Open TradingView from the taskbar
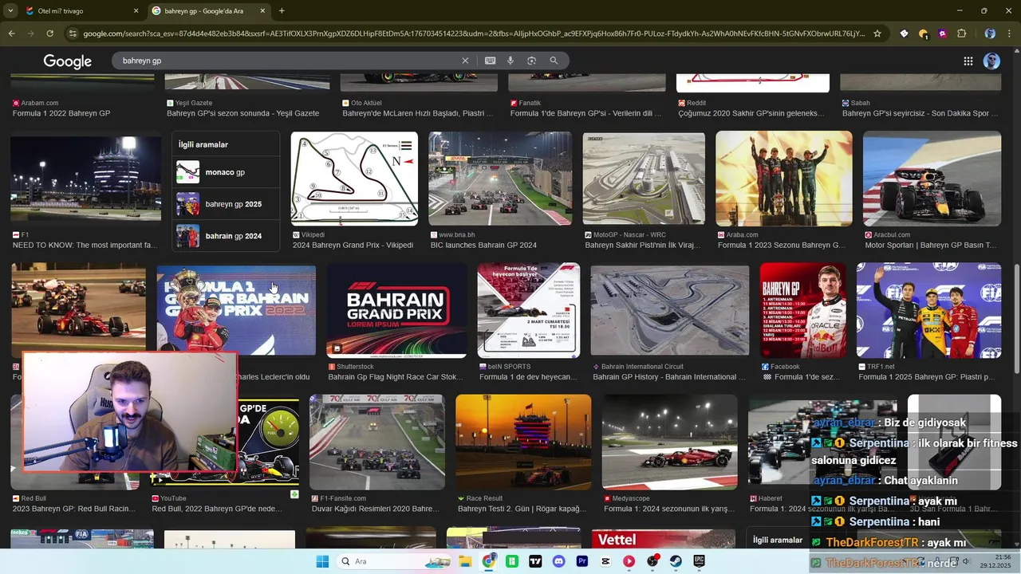The height and width of the screenshot is (574, 1021). [x=535, y=561]
